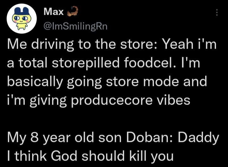
Task: Click the word "Yeah" in the first line
Action: (x=178, y=45)
